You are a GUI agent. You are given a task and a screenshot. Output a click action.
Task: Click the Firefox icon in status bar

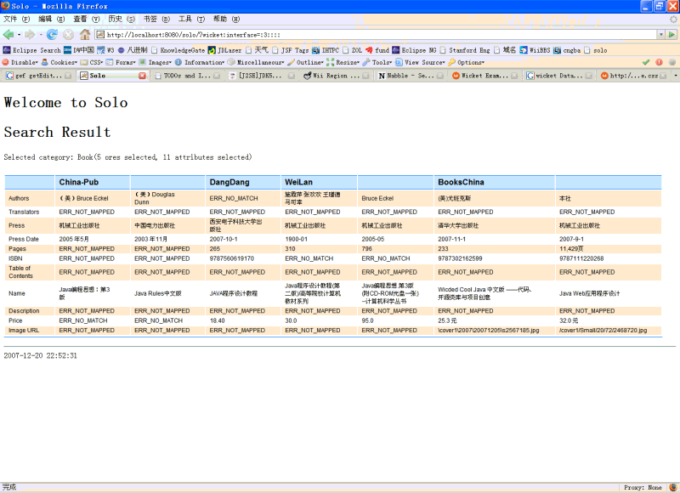pyautogui.click(x=673, y=487)
